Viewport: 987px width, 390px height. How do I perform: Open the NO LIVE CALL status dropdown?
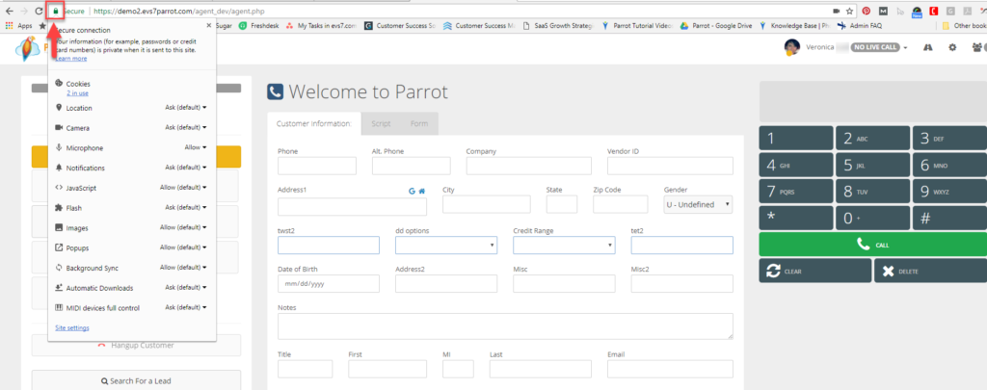(x=879, y=48)
